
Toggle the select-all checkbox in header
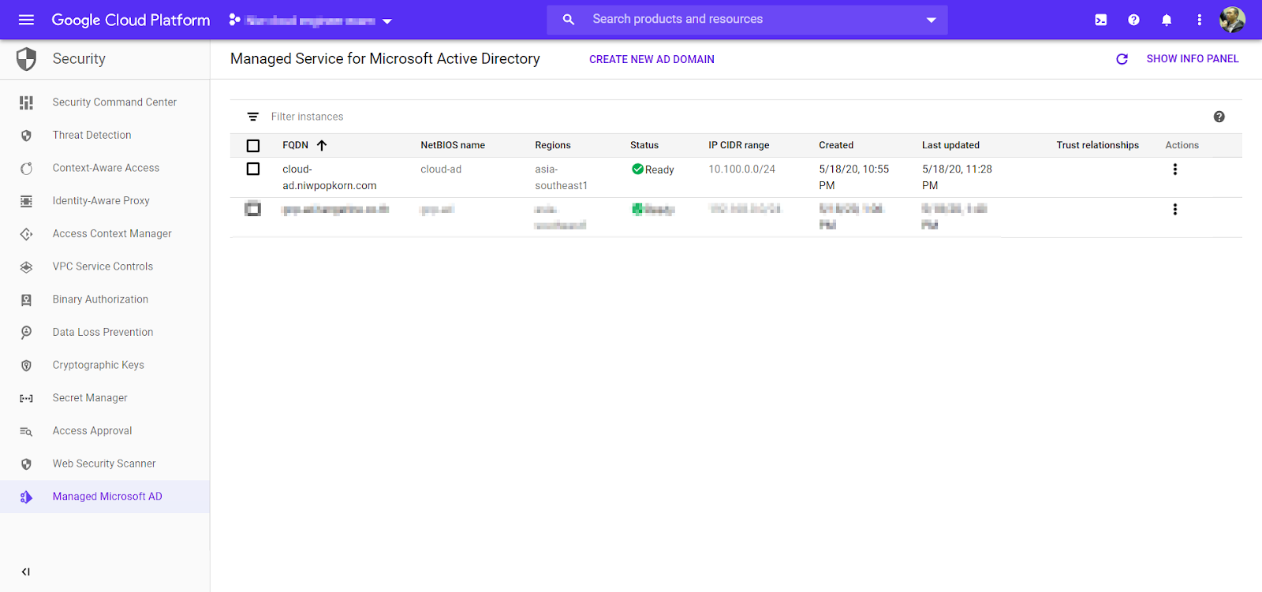tap(253, 146)
